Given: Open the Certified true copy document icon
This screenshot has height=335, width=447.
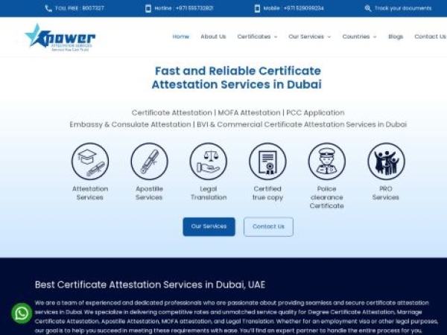Looking at the screenshot, I should click(267, 162).
